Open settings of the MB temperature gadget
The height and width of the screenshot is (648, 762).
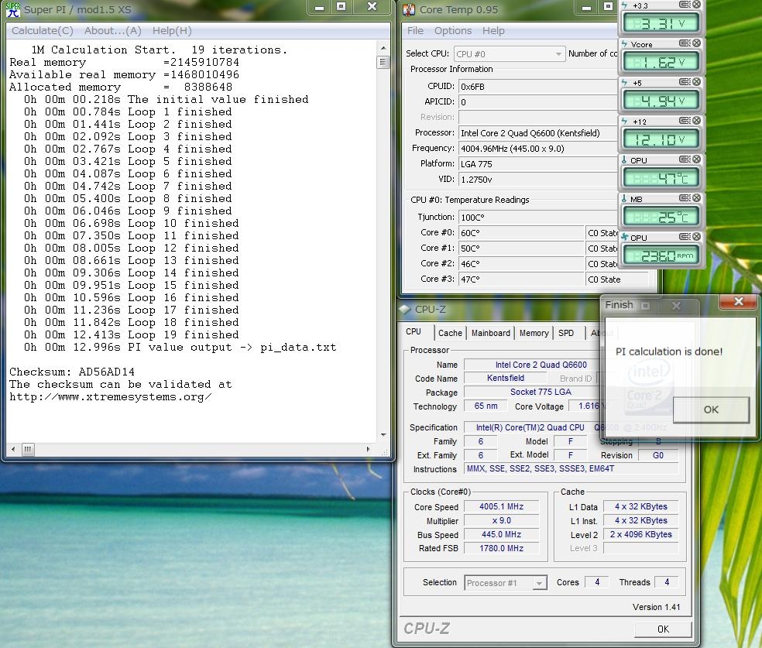[x=685, y=197]
